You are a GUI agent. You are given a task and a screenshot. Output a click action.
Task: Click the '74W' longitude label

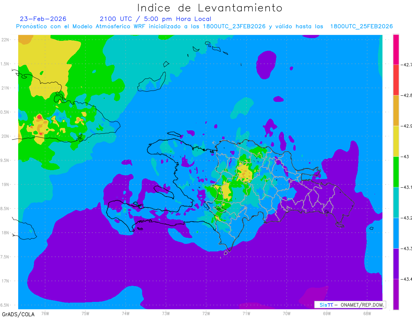coord(126,314)
